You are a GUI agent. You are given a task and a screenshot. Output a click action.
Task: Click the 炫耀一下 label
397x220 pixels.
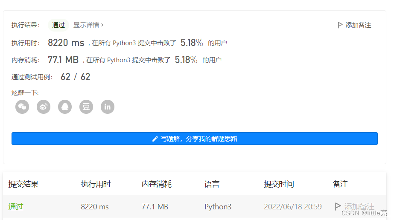pos(25,93)
